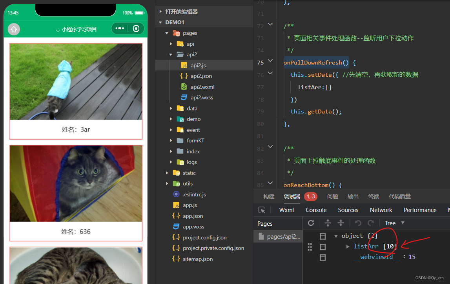
Task: Expand the index folder
Action: pos(171,151)
